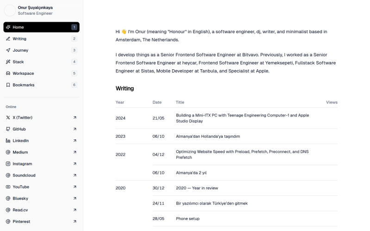Click the Views column header
Viewport: 370px width, 231px height.
point(332,102)
